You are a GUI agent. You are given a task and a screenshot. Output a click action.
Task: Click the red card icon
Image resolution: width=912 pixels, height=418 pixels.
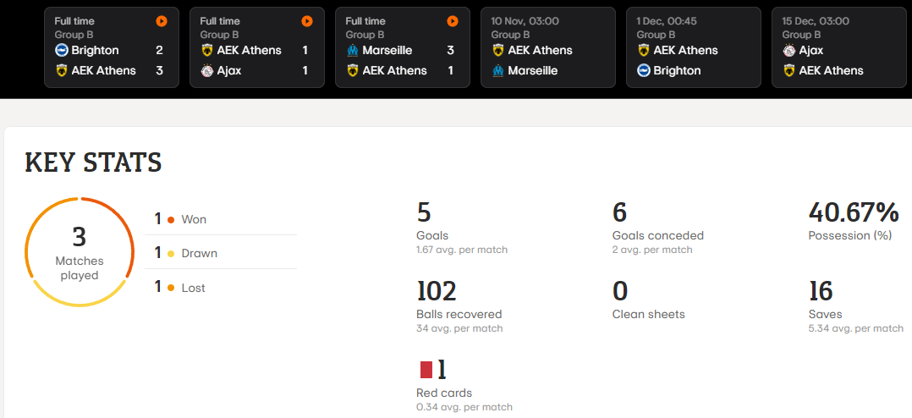coord(426,370)
